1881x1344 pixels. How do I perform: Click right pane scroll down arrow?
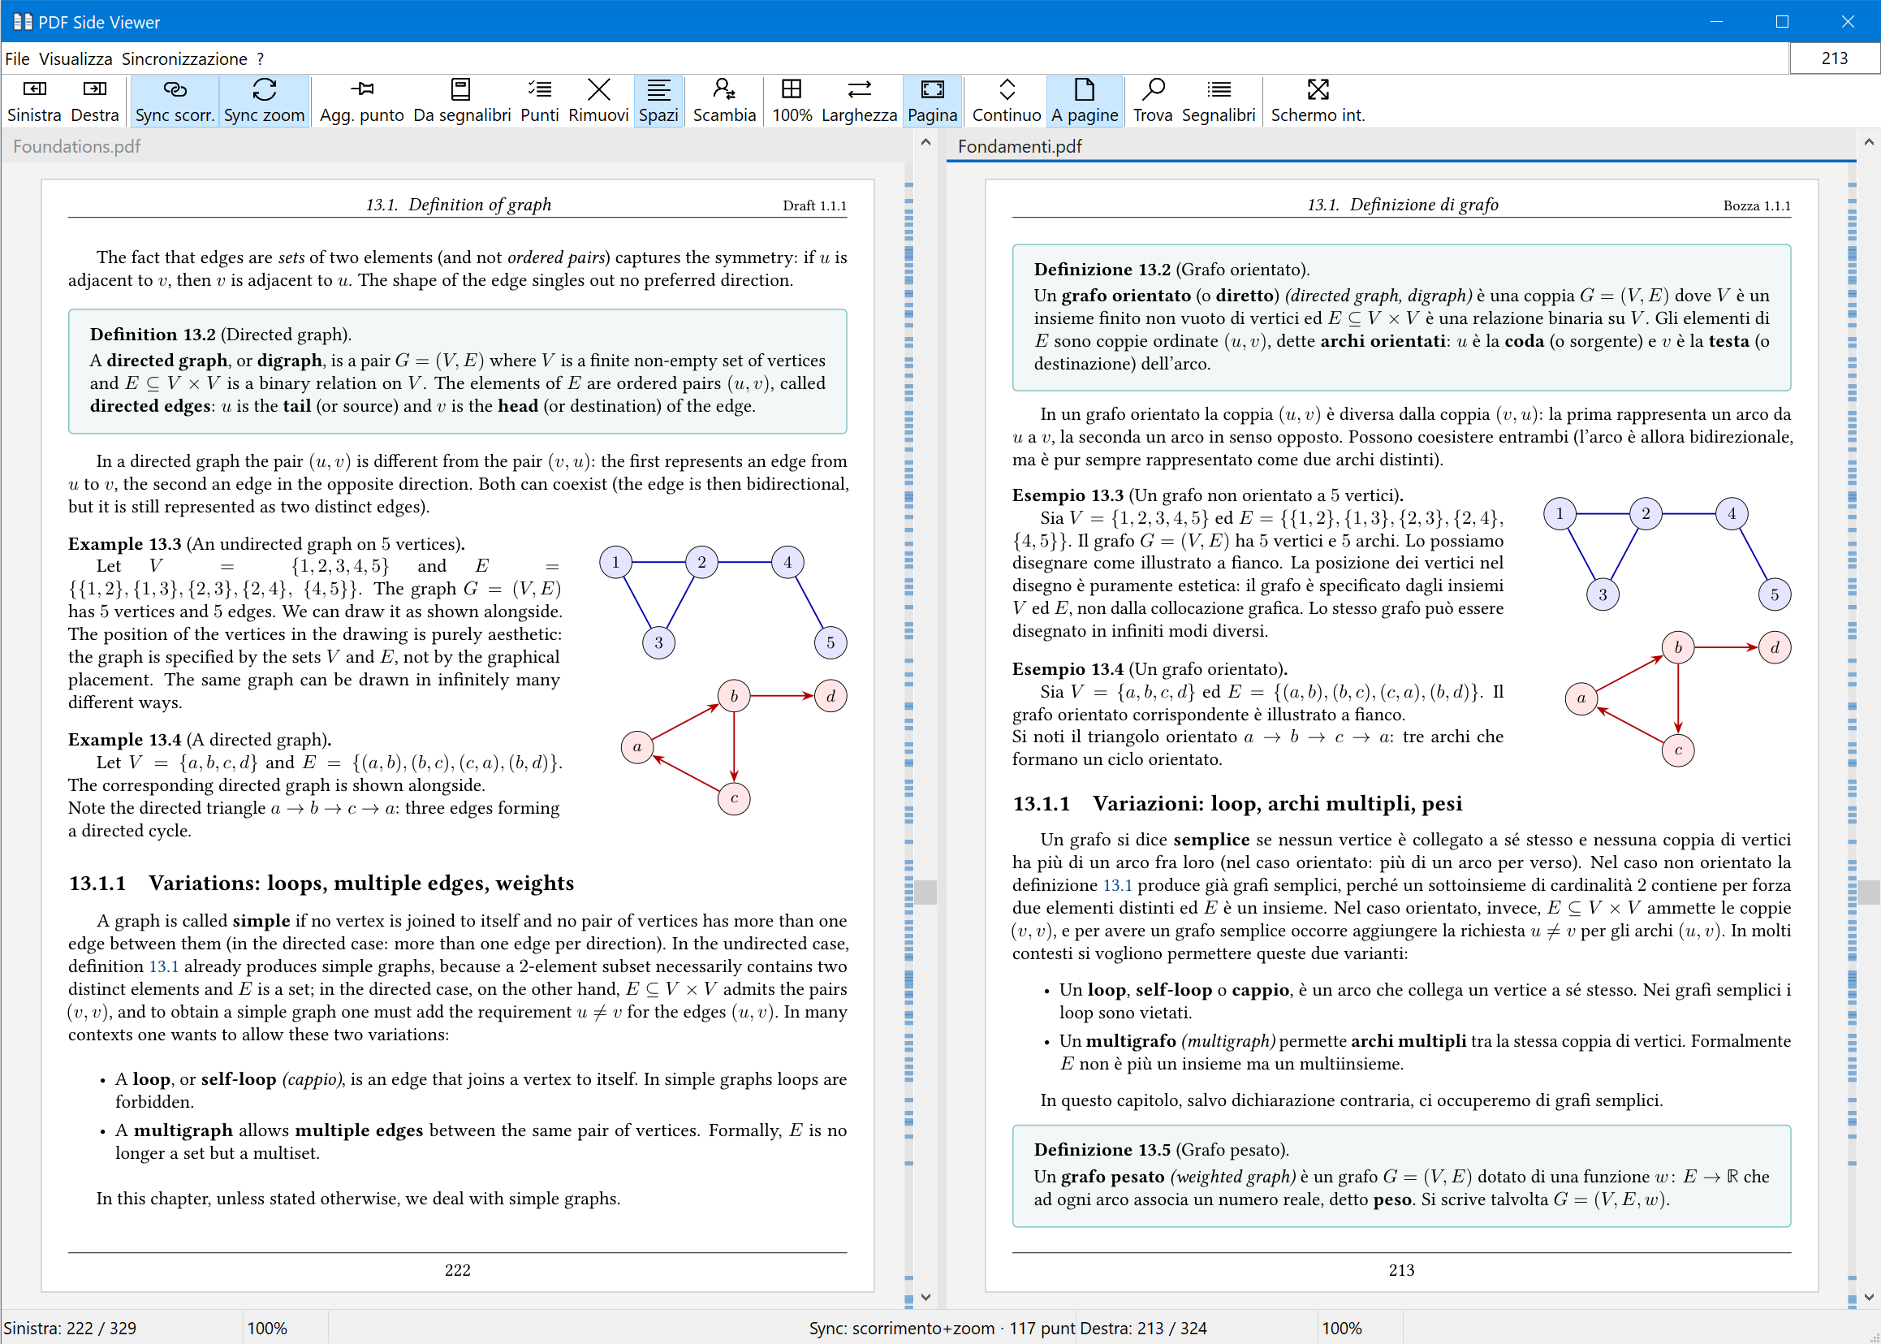tap(1869, 1297)
